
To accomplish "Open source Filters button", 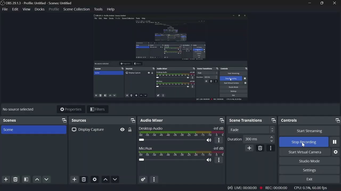I will tap(97, 109).
